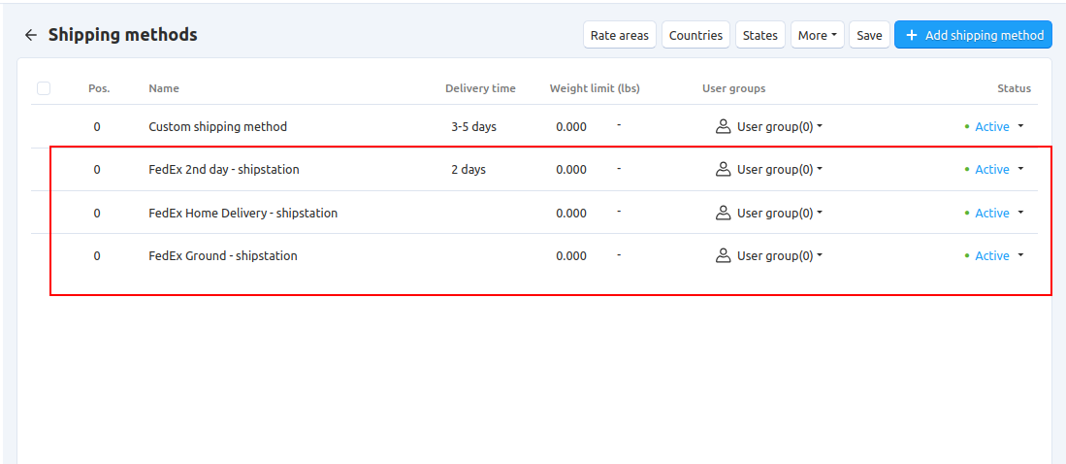1066x464 pixels.
Task: Go to Rate areas
Action: 619,35
